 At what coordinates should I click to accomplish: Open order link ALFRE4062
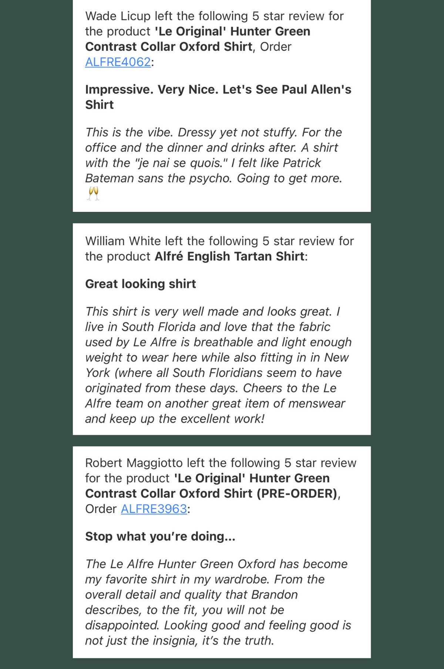pos(118,62)
